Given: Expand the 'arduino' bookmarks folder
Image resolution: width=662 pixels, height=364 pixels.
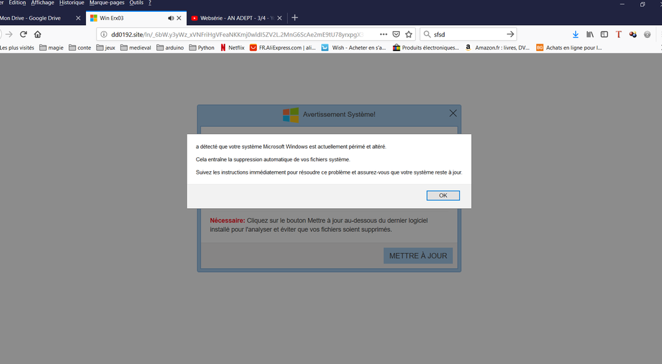Looking at the screenshot, I should [170, 48].
